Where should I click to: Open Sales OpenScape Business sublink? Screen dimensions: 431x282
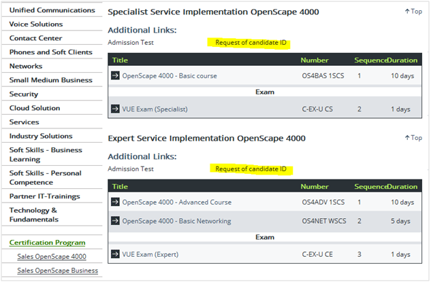[x=57, y=270]
